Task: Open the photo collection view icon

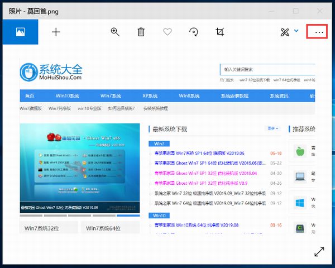Action: (19, 32)
